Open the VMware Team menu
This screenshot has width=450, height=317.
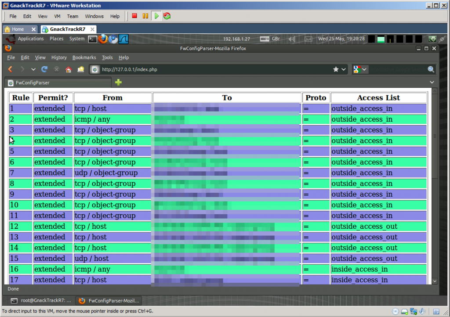(73, 16)
